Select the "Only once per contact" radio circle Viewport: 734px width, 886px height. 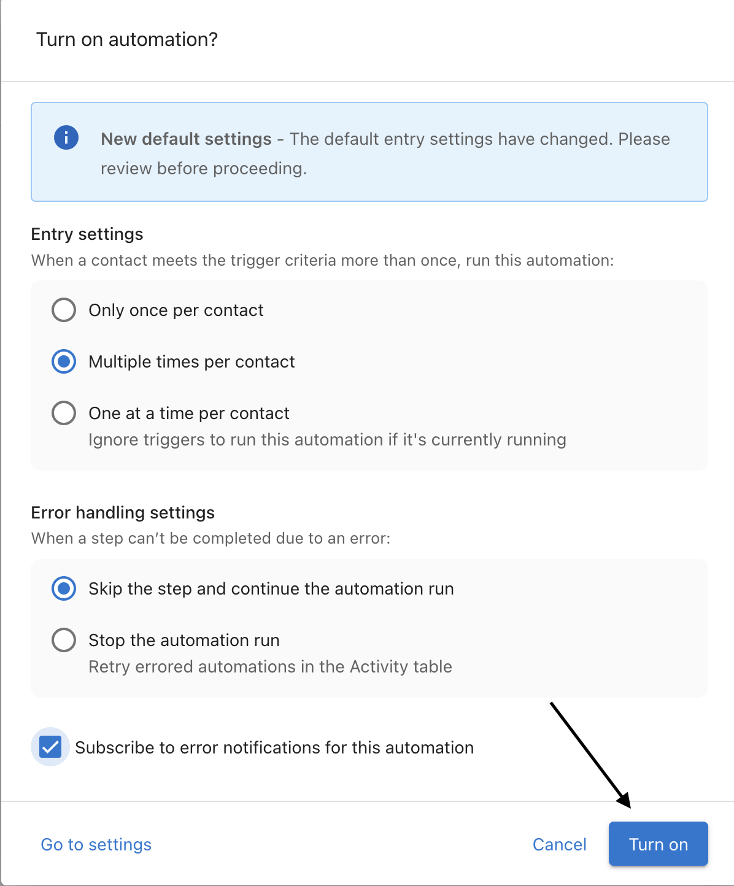[64, 310]
